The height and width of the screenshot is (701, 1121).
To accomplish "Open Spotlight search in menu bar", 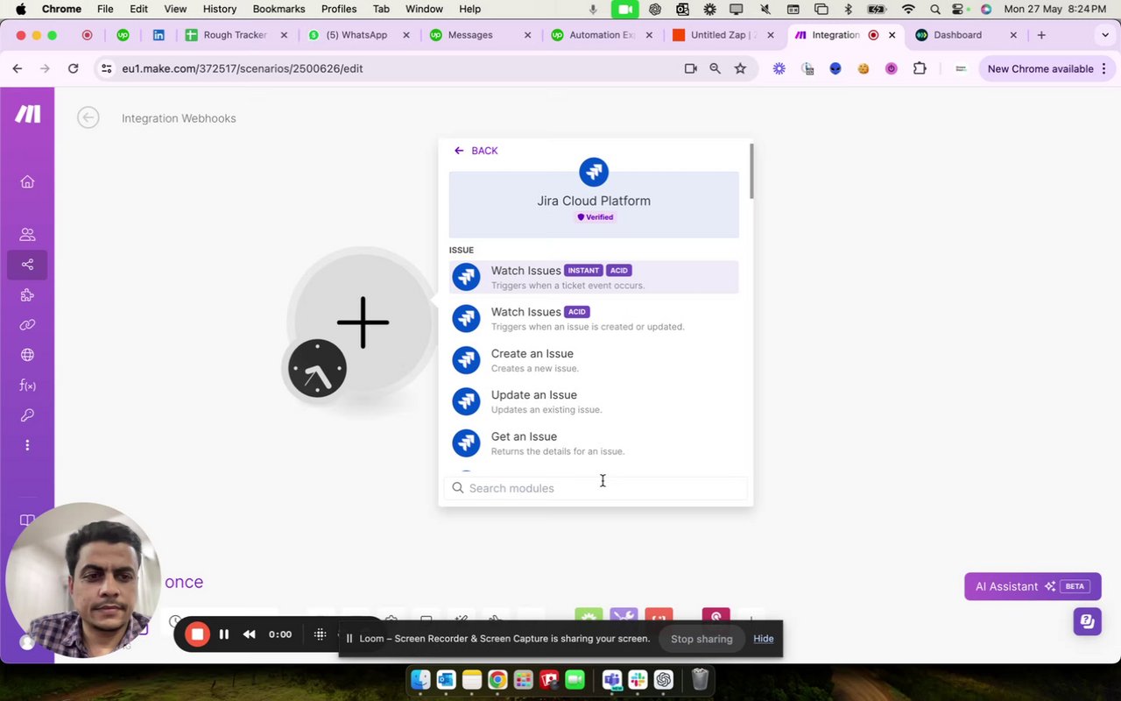I will [x=935, y=9].
